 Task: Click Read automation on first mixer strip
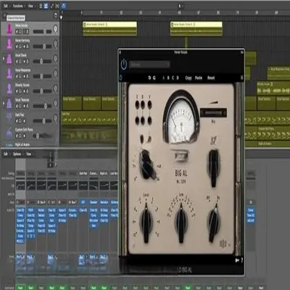click(20, 288)
